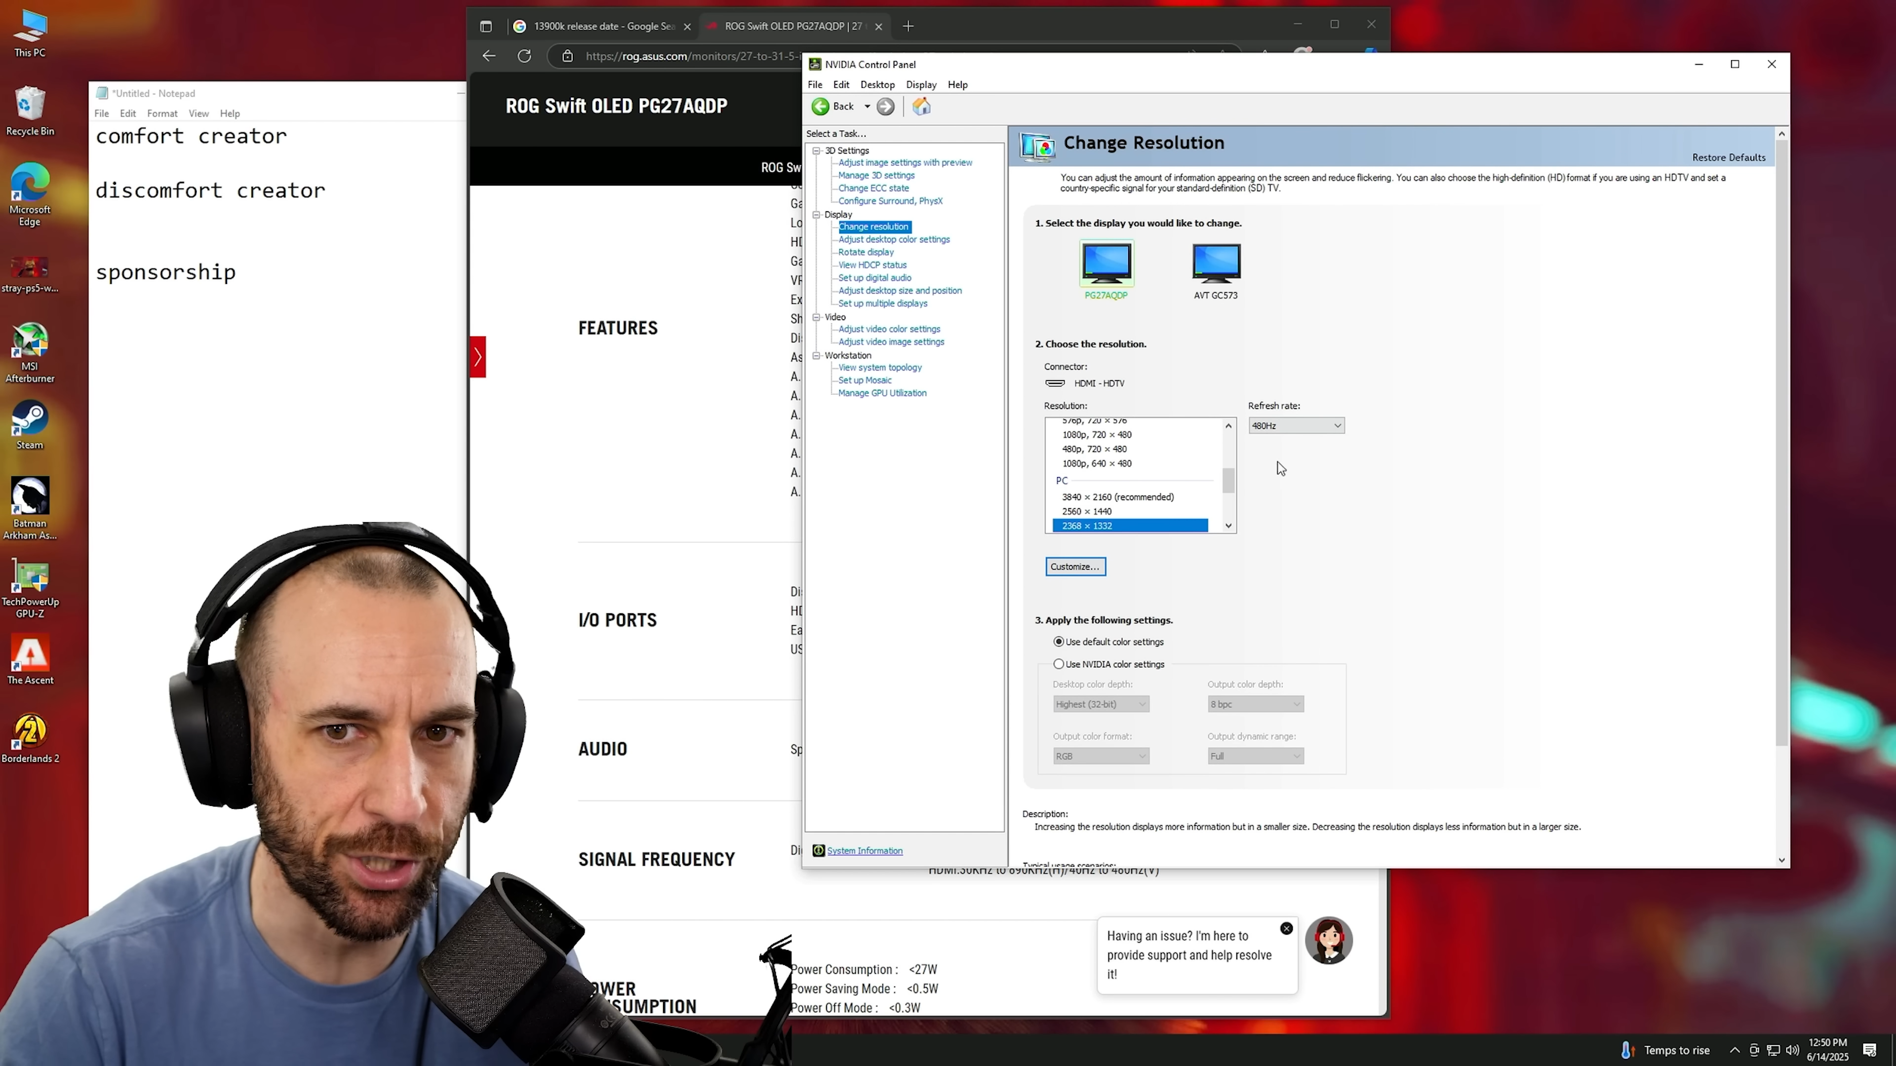Select 2560 × 1440 resolution
The height and width of the screenshot is (1066, 1896).
pos(1086,511)
